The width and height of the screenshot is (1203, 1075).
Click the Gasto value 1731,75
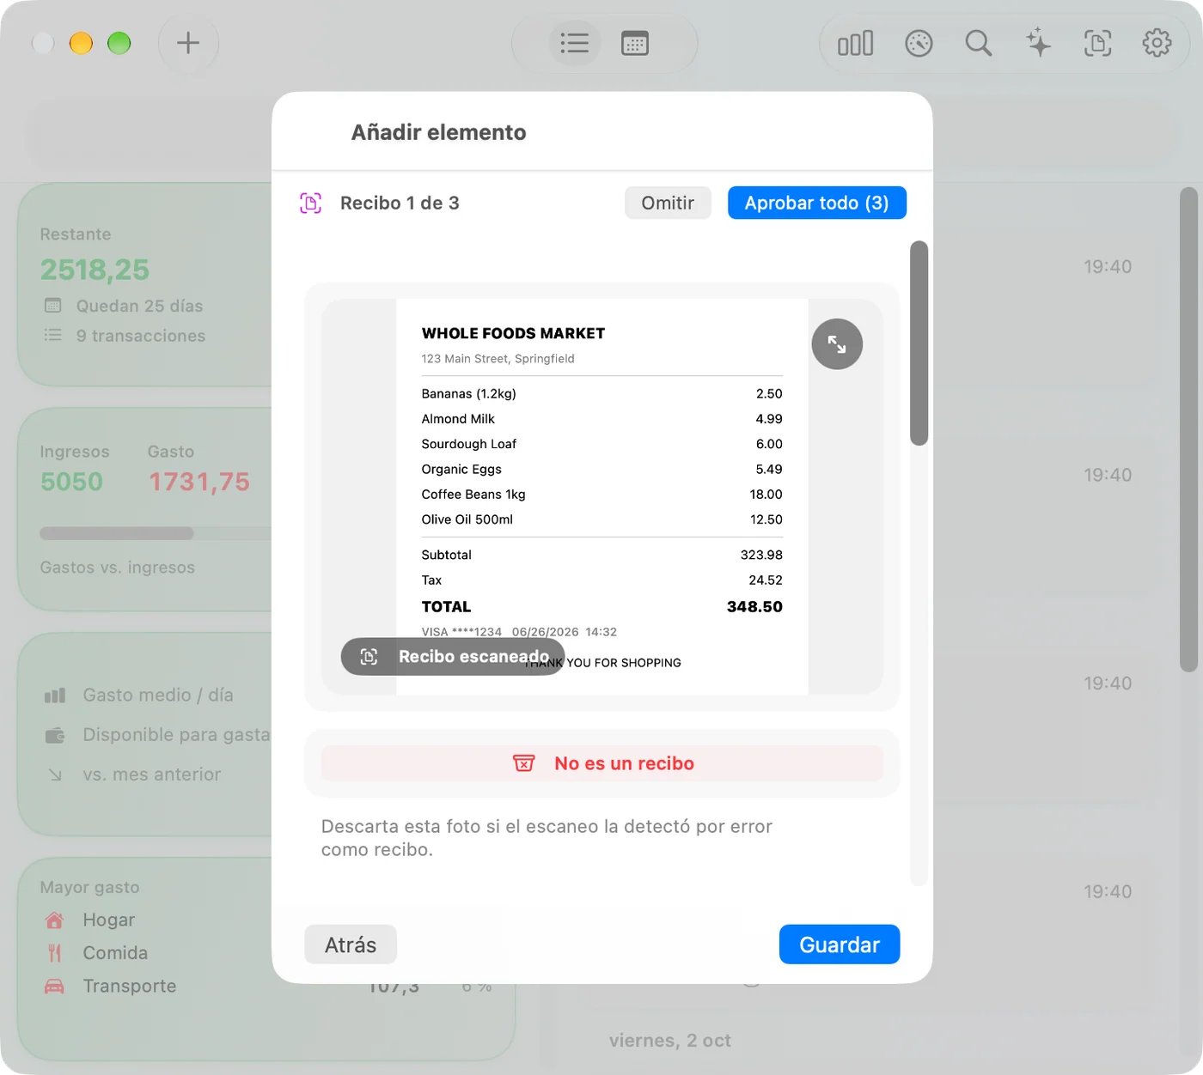tap(199, 482)
